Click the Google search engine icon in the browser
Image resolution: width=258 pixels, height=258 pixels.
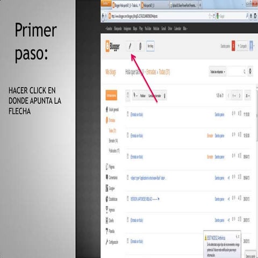click(x=218, y=16)
